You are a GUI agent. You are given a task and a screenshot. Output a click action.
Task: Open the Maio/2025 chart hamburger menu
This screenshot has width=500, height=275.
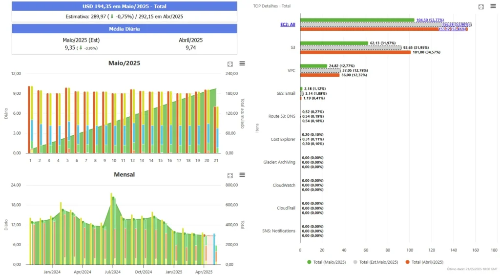[242, 63]
